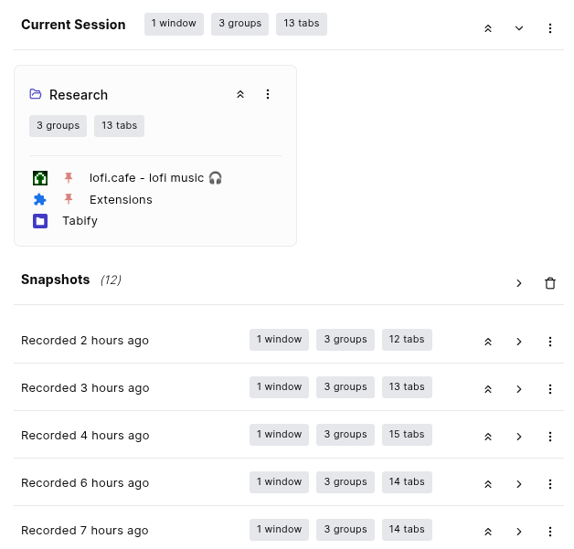Click the Research folder icon
This screenshot has width=574, height=549.
tap(36, 94)
